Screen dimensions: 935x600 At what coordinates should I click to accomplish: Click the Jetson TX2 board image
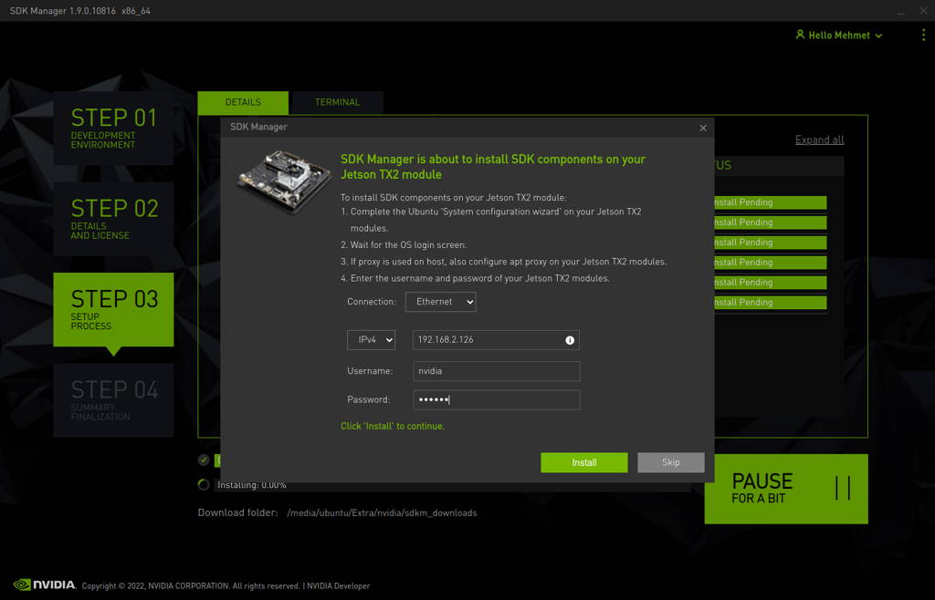coord(285,181)
